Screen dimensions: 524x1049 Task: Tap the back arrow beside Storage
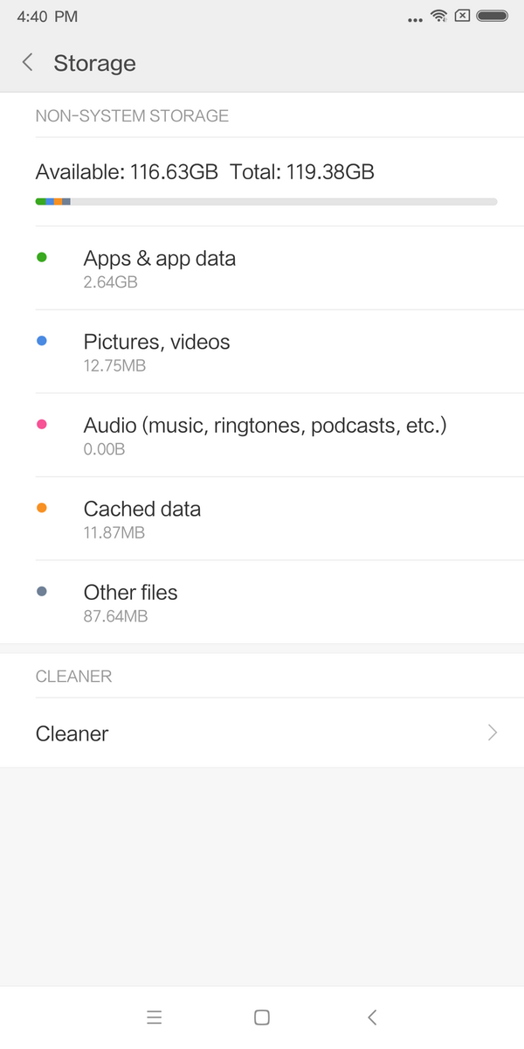tap(28, 63)
